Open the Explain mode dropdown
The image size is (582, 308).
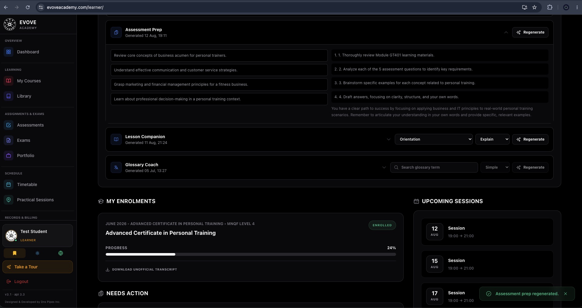coord(492,139)
